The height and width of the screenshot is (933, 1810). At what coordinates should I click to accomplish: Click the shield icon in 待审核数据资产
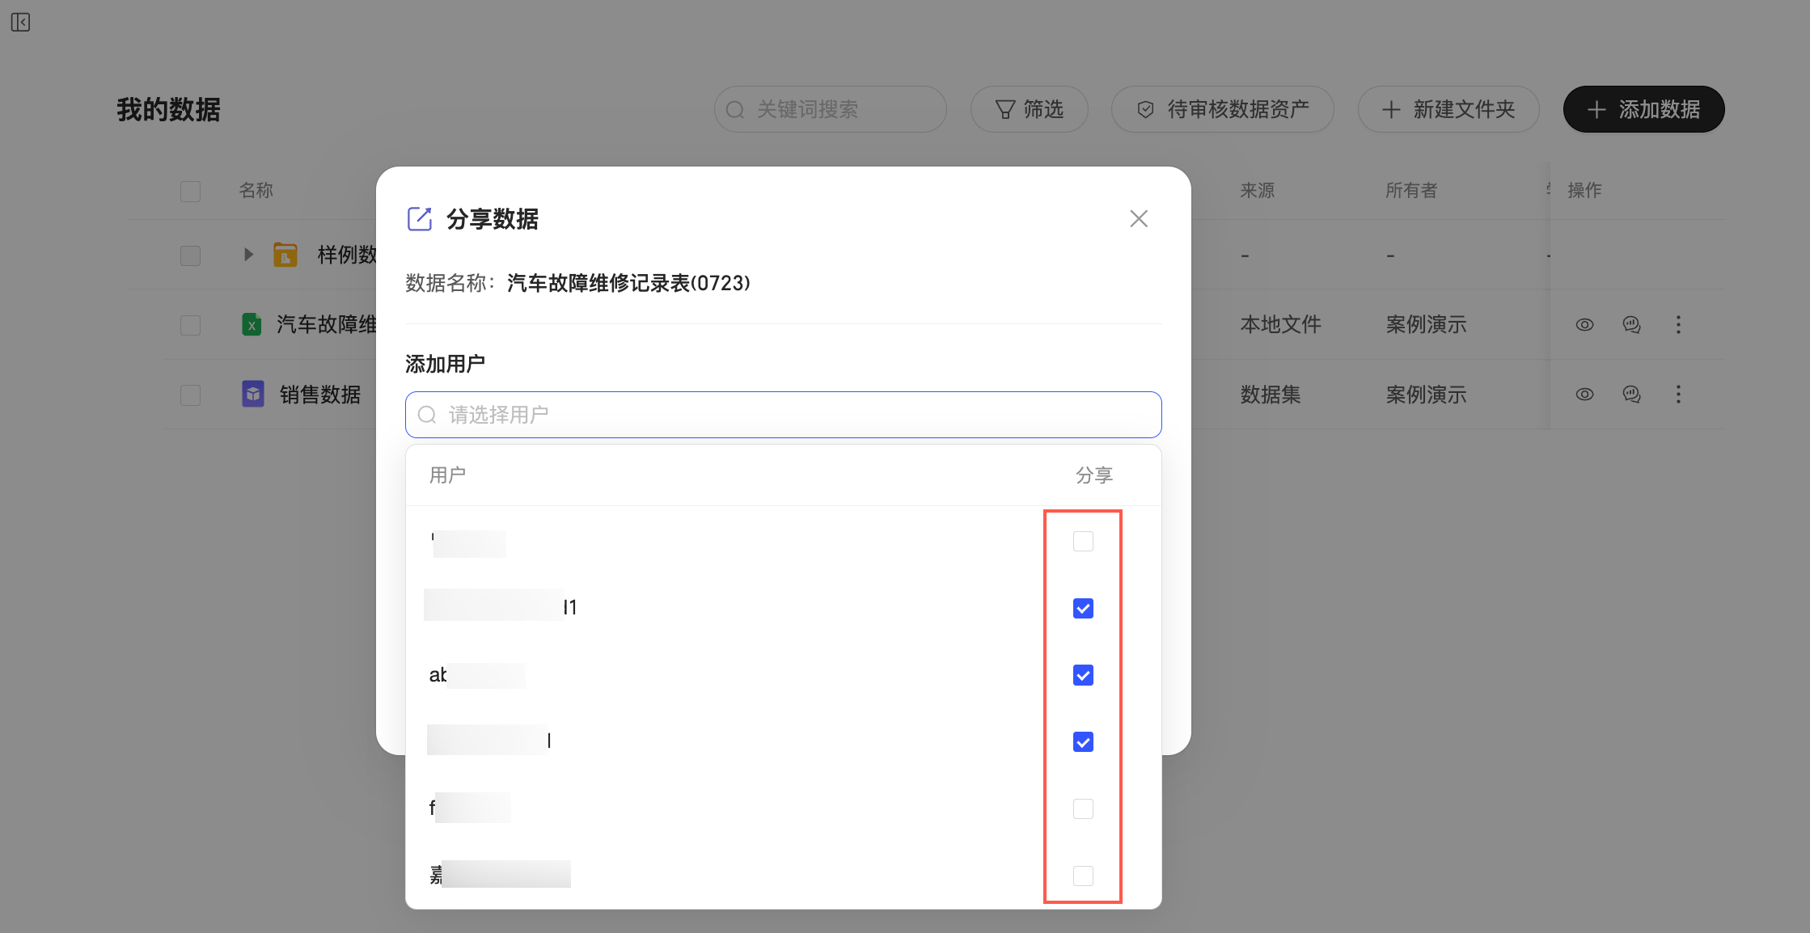(x=1145, y=109)
